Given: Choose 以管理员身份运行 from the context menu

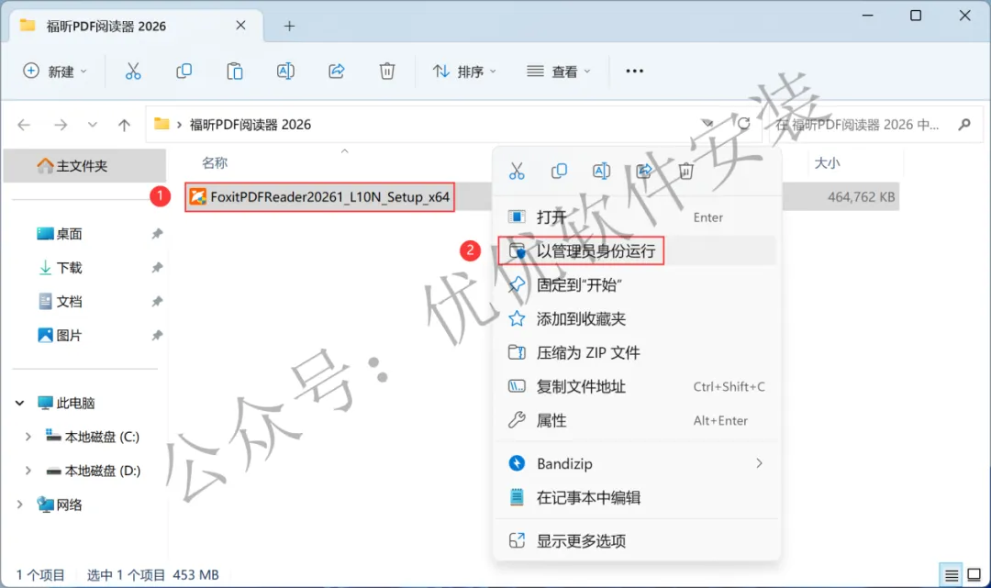Looking at the screenshot, I should click(637, 251).
